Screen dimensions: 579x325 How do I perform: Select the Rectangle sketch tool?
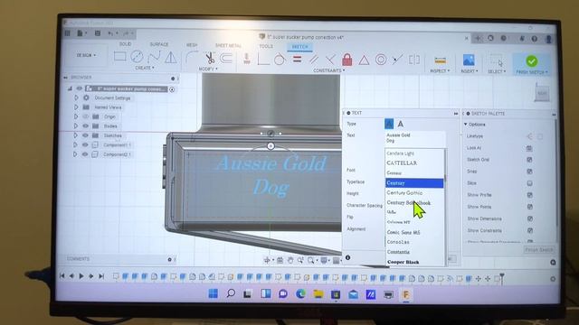tap(120, 57)
